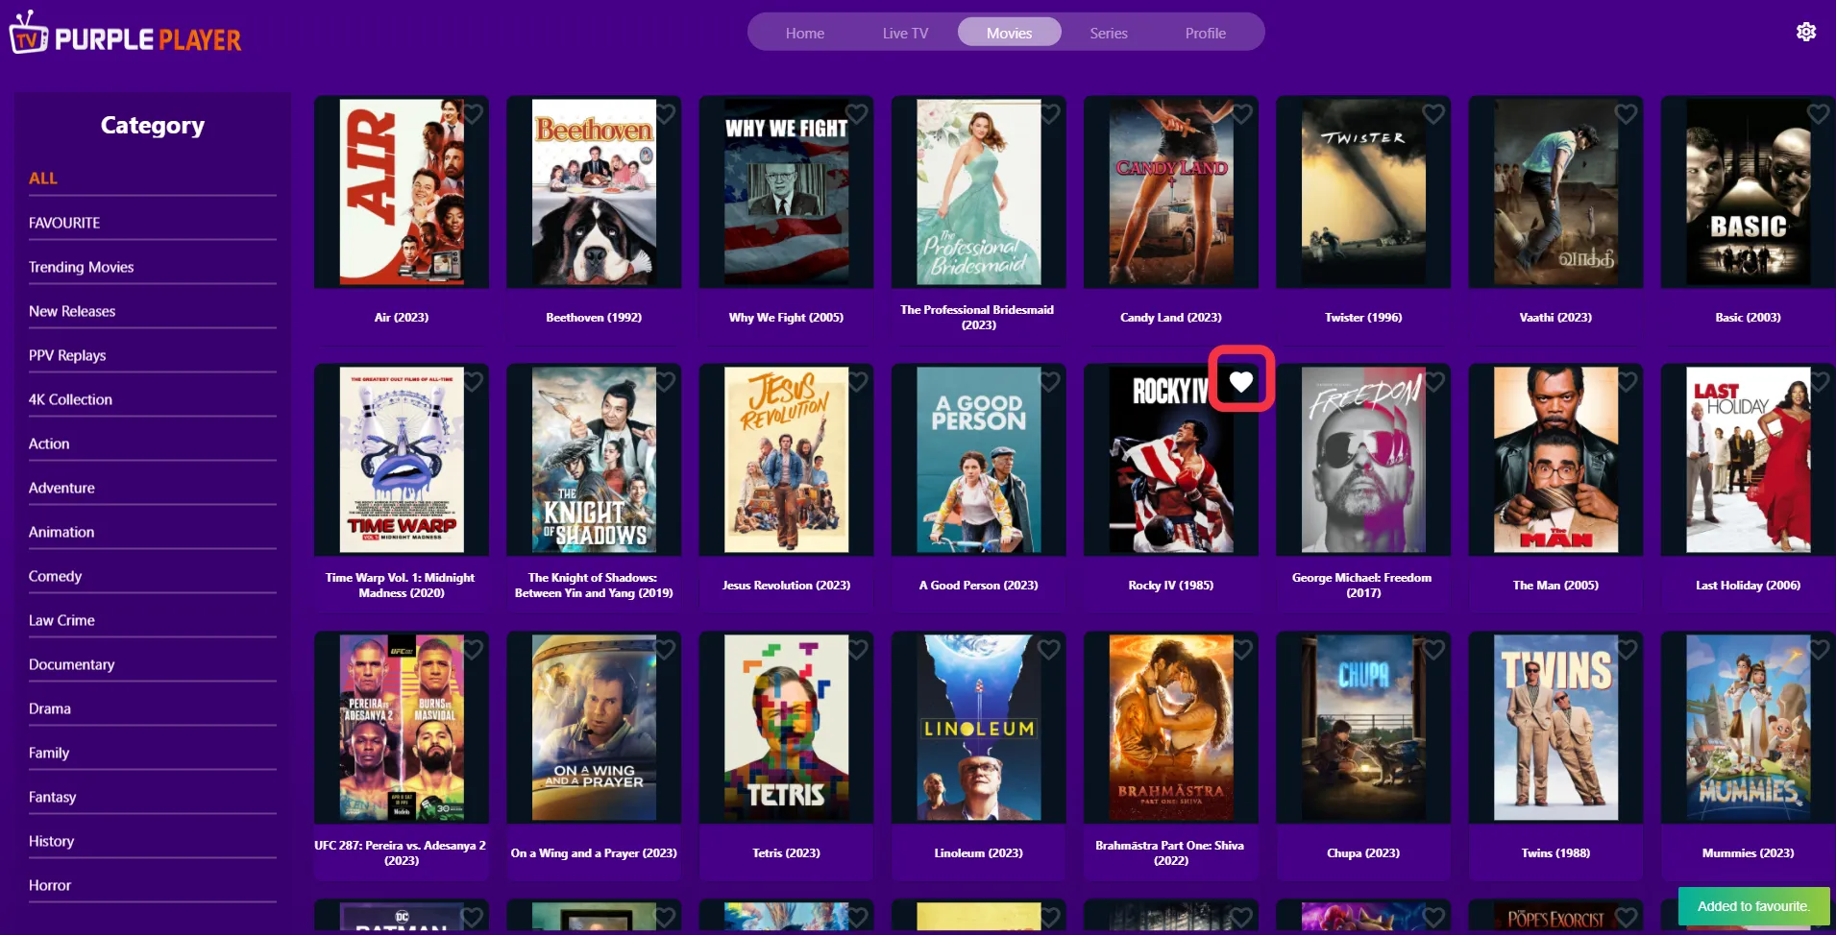Heart the Chupa (2023) movie
Screen dimensions: 1836x935
click(1433, 650)
